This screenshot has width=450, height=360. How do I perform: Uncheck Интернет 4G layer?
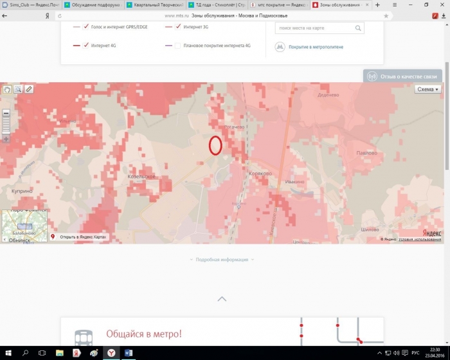85,46
